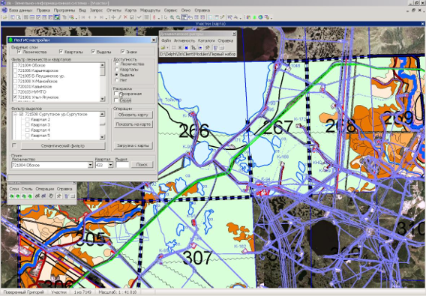This screenshot has width=426, height=296.
Task: Go to next record arrow icon
Action: point(95,17)
